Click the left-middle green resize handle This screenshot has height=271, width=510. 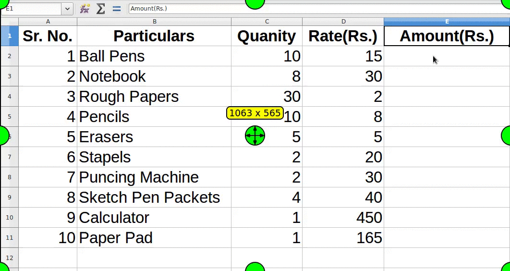2,135
